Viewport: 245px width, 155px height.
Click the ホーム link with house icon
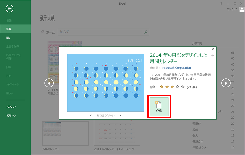(48, 32)
